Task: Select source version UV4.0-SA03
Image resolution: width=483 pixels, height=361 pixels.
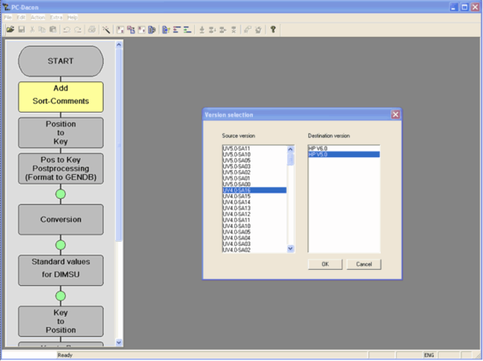Action: 254,244
